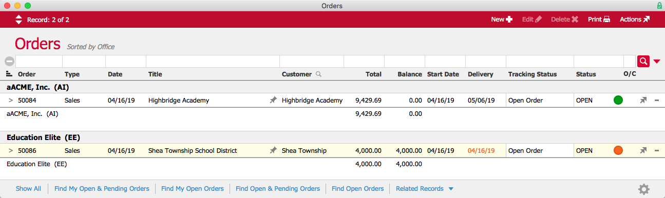
Task: Sort by the Date column header
Action: coord(115,74)
